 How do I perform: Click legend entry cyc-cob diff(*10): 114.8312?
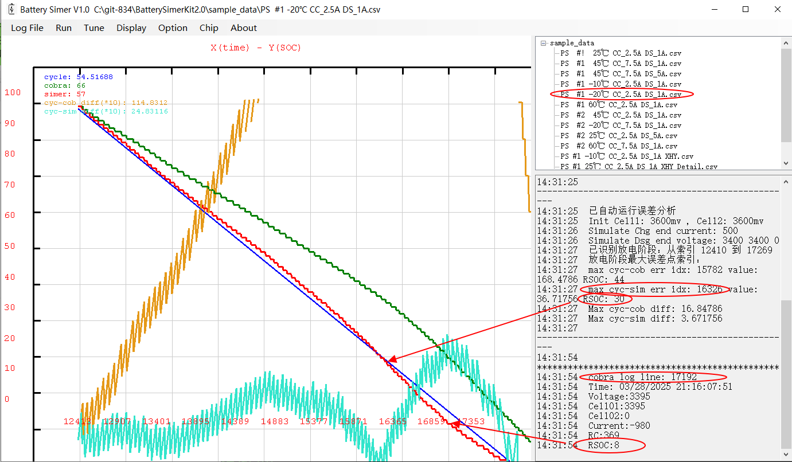point(106,103)
